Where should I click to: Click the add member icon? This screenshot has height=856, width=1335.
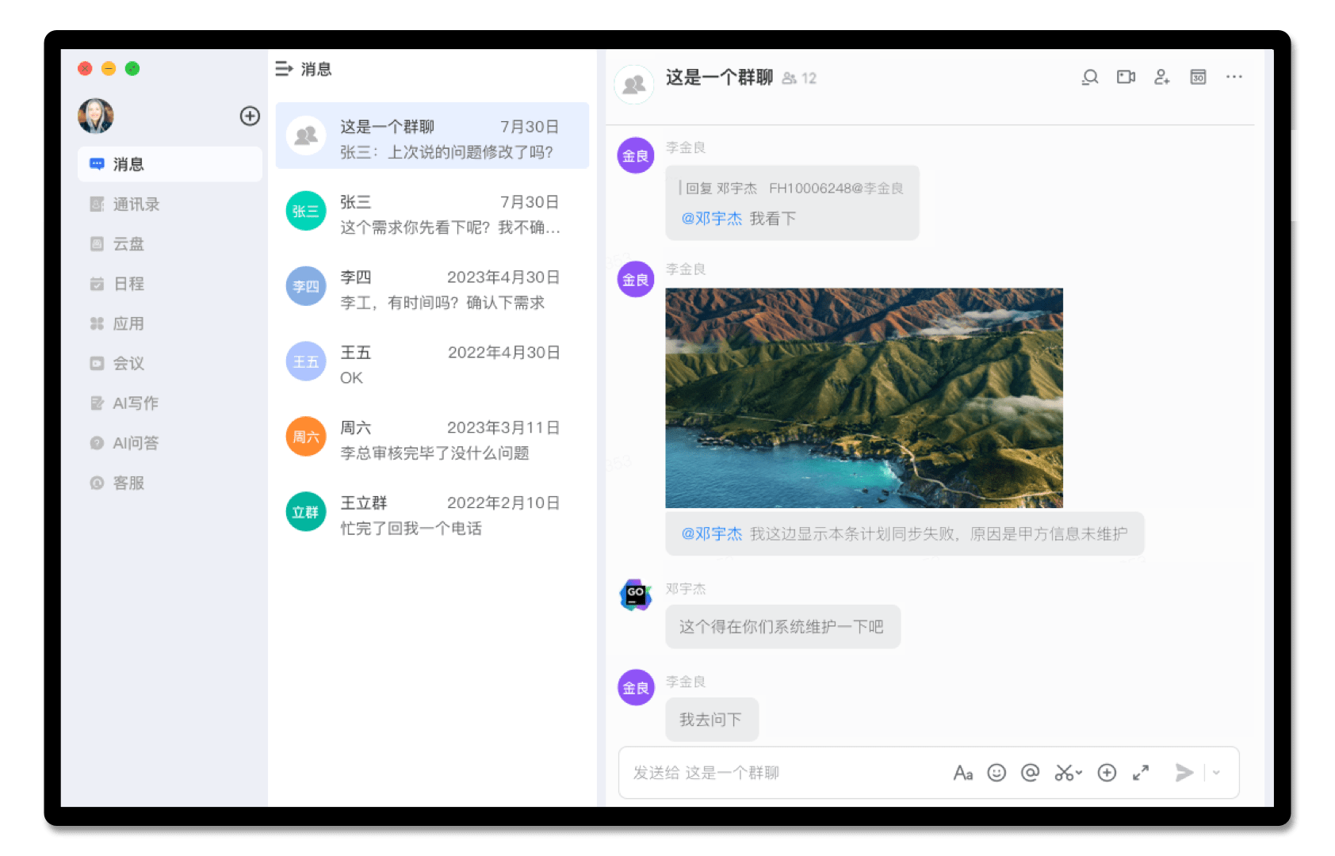click(x=1161, y=77)
